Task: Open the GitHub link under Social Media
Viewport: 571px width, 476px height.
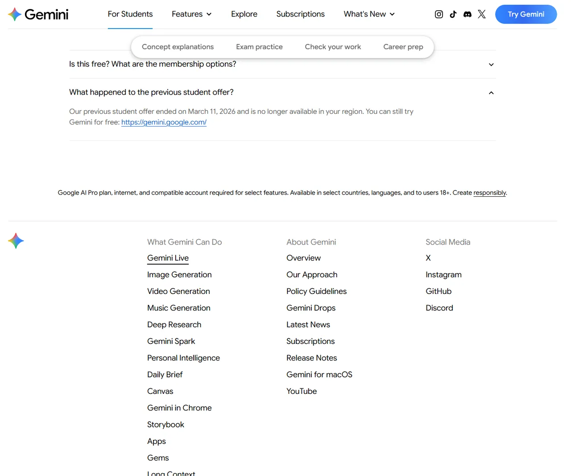Action: tap(439, 291)
